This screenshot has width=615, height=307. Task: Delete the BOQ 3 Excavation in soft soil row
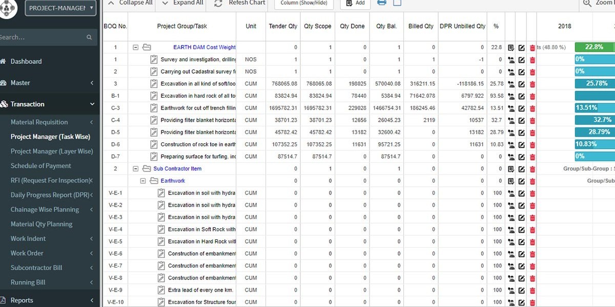coord(532,84)
